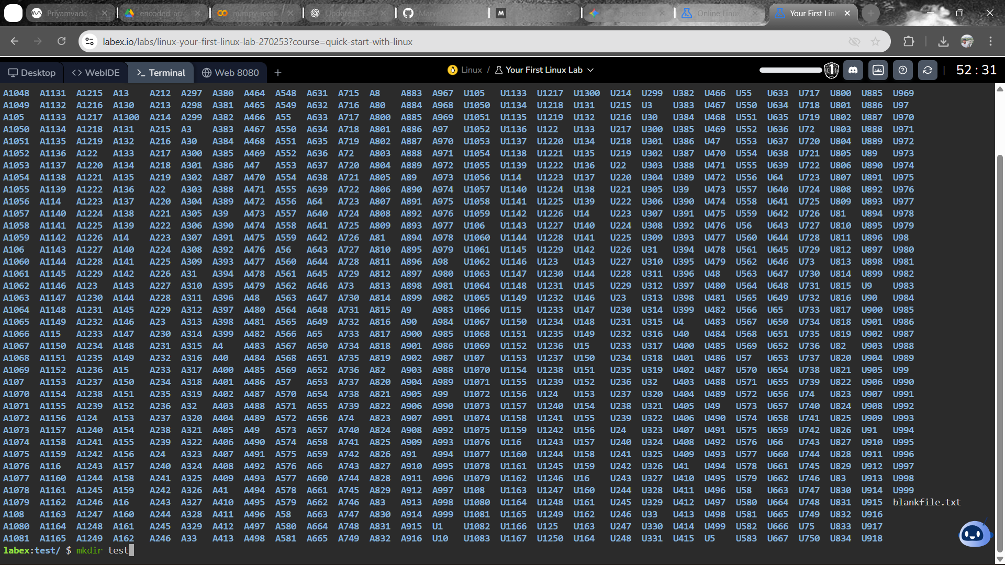This screenshot has width=1005, height=565.
Task: Switch to the WebIDE tab
Action: [x=96, y=73]
